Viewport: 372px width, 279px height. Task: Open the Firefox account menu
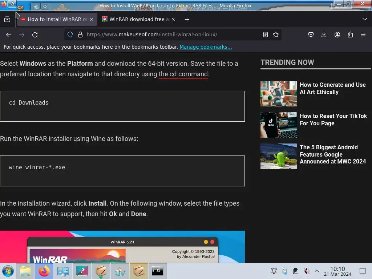coord(337,35)
